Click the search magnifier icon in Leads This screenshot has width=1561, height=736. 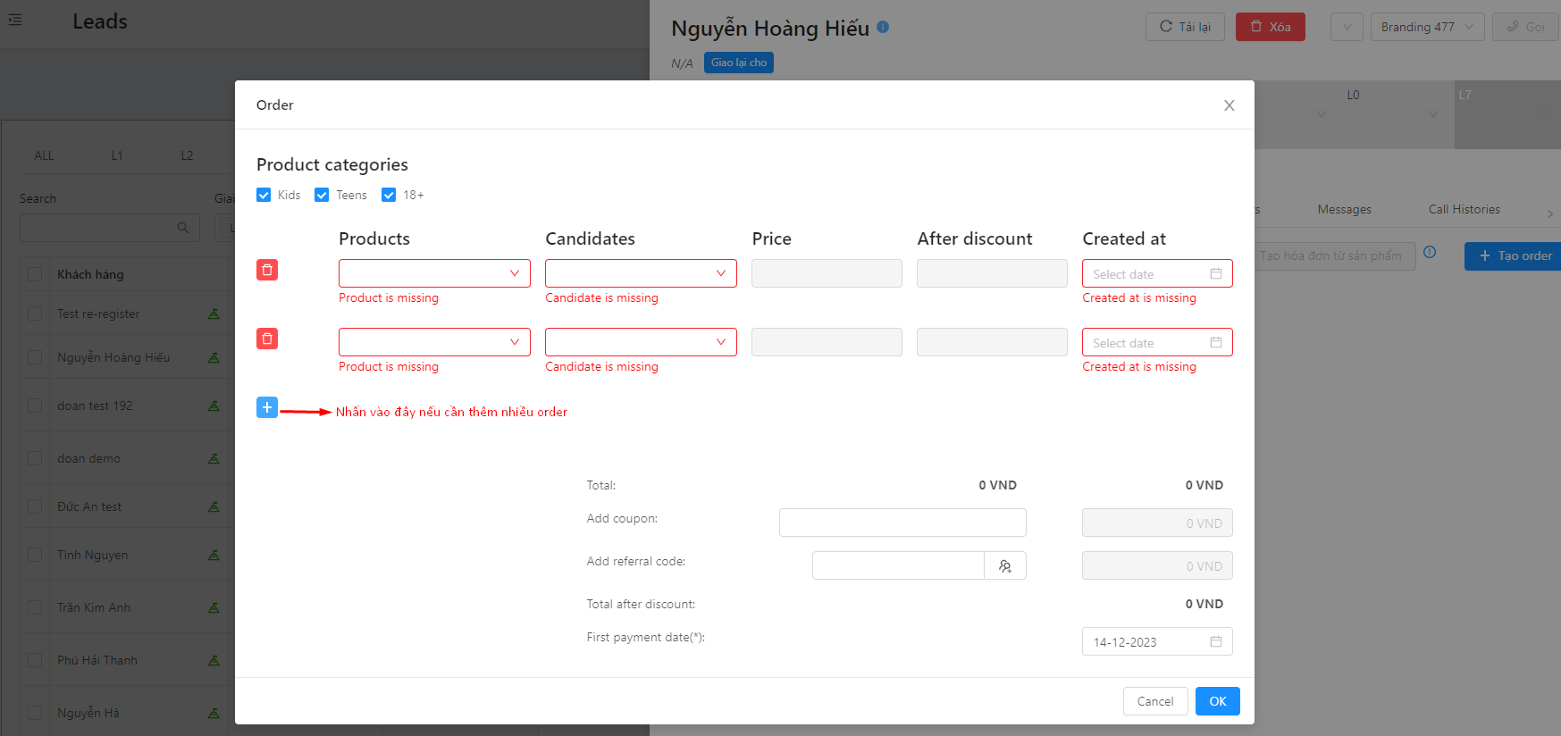click(x=183, y=228)
